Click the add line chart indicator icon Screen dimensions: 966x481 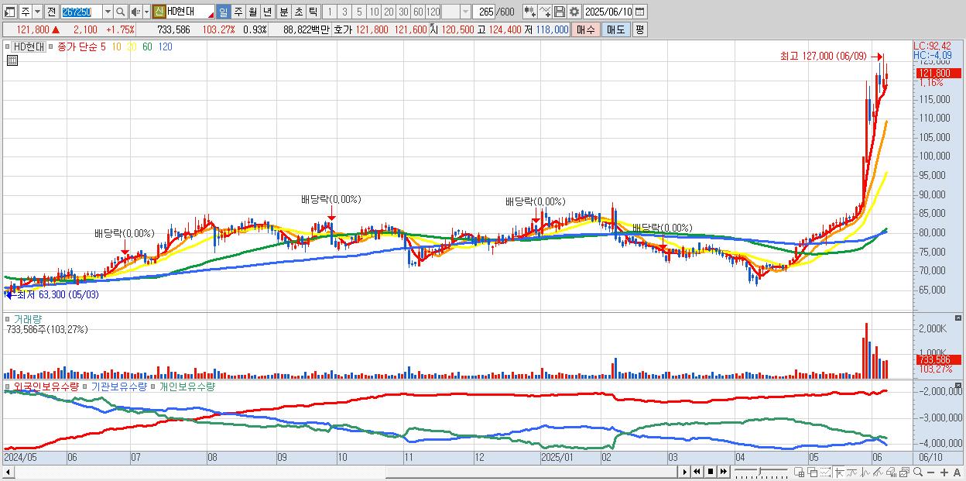[x=545, y=12]
